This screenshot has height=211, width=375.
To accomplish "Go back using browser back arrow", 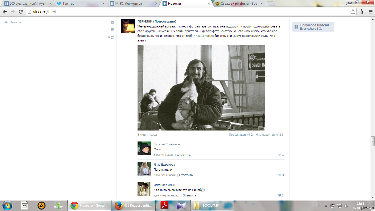I will (5, 12).
